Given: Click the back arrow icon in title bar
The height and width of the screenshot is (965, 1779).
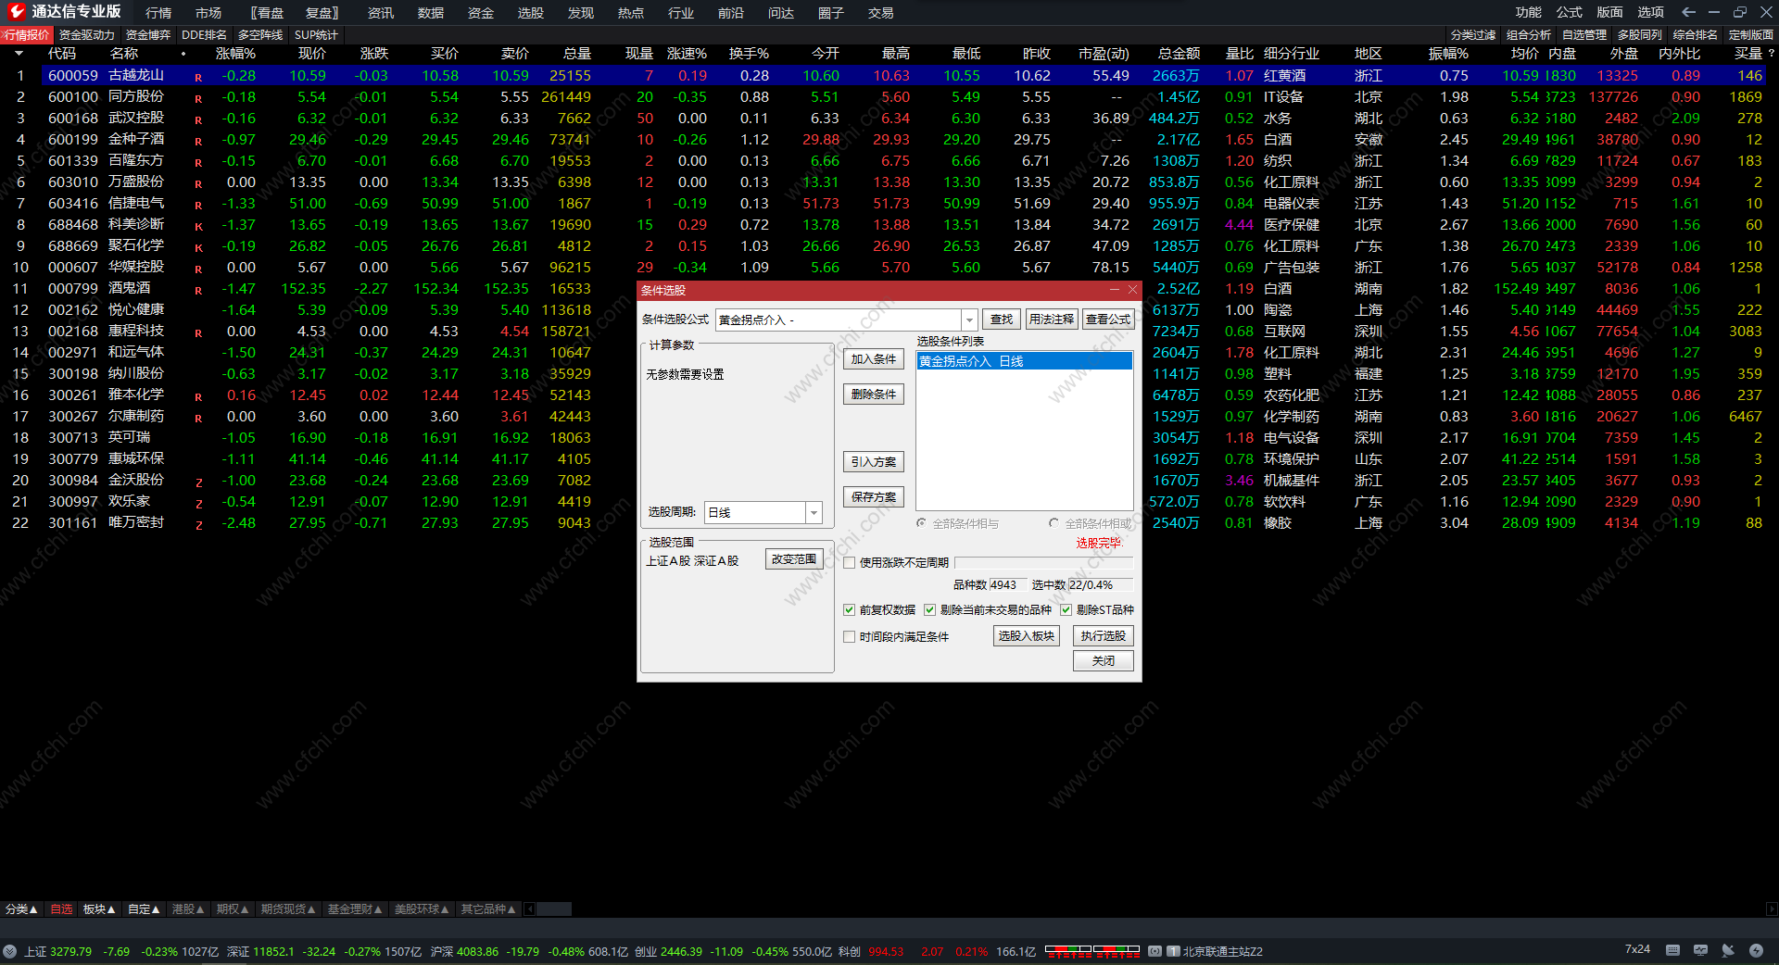Looking at the screenshot, I should (x=1688, y=12).
